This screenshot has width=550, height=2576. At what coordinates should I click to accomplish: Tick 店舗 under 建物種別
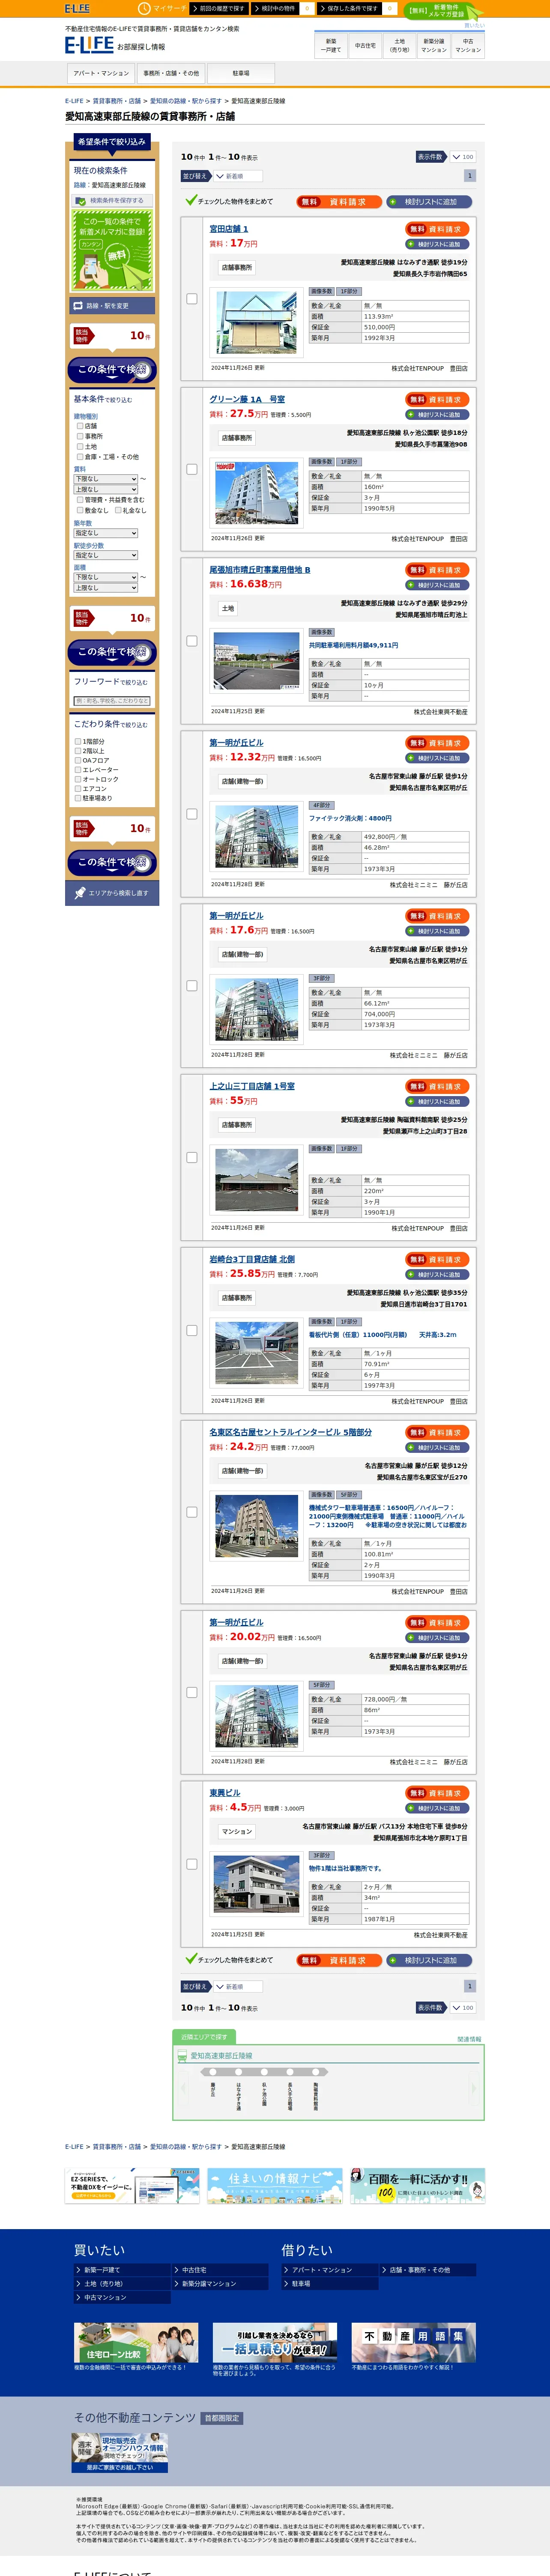80,425
